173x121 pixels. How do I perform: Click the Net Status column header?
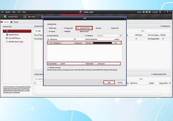pyautogui.click(x=139, y=35)
